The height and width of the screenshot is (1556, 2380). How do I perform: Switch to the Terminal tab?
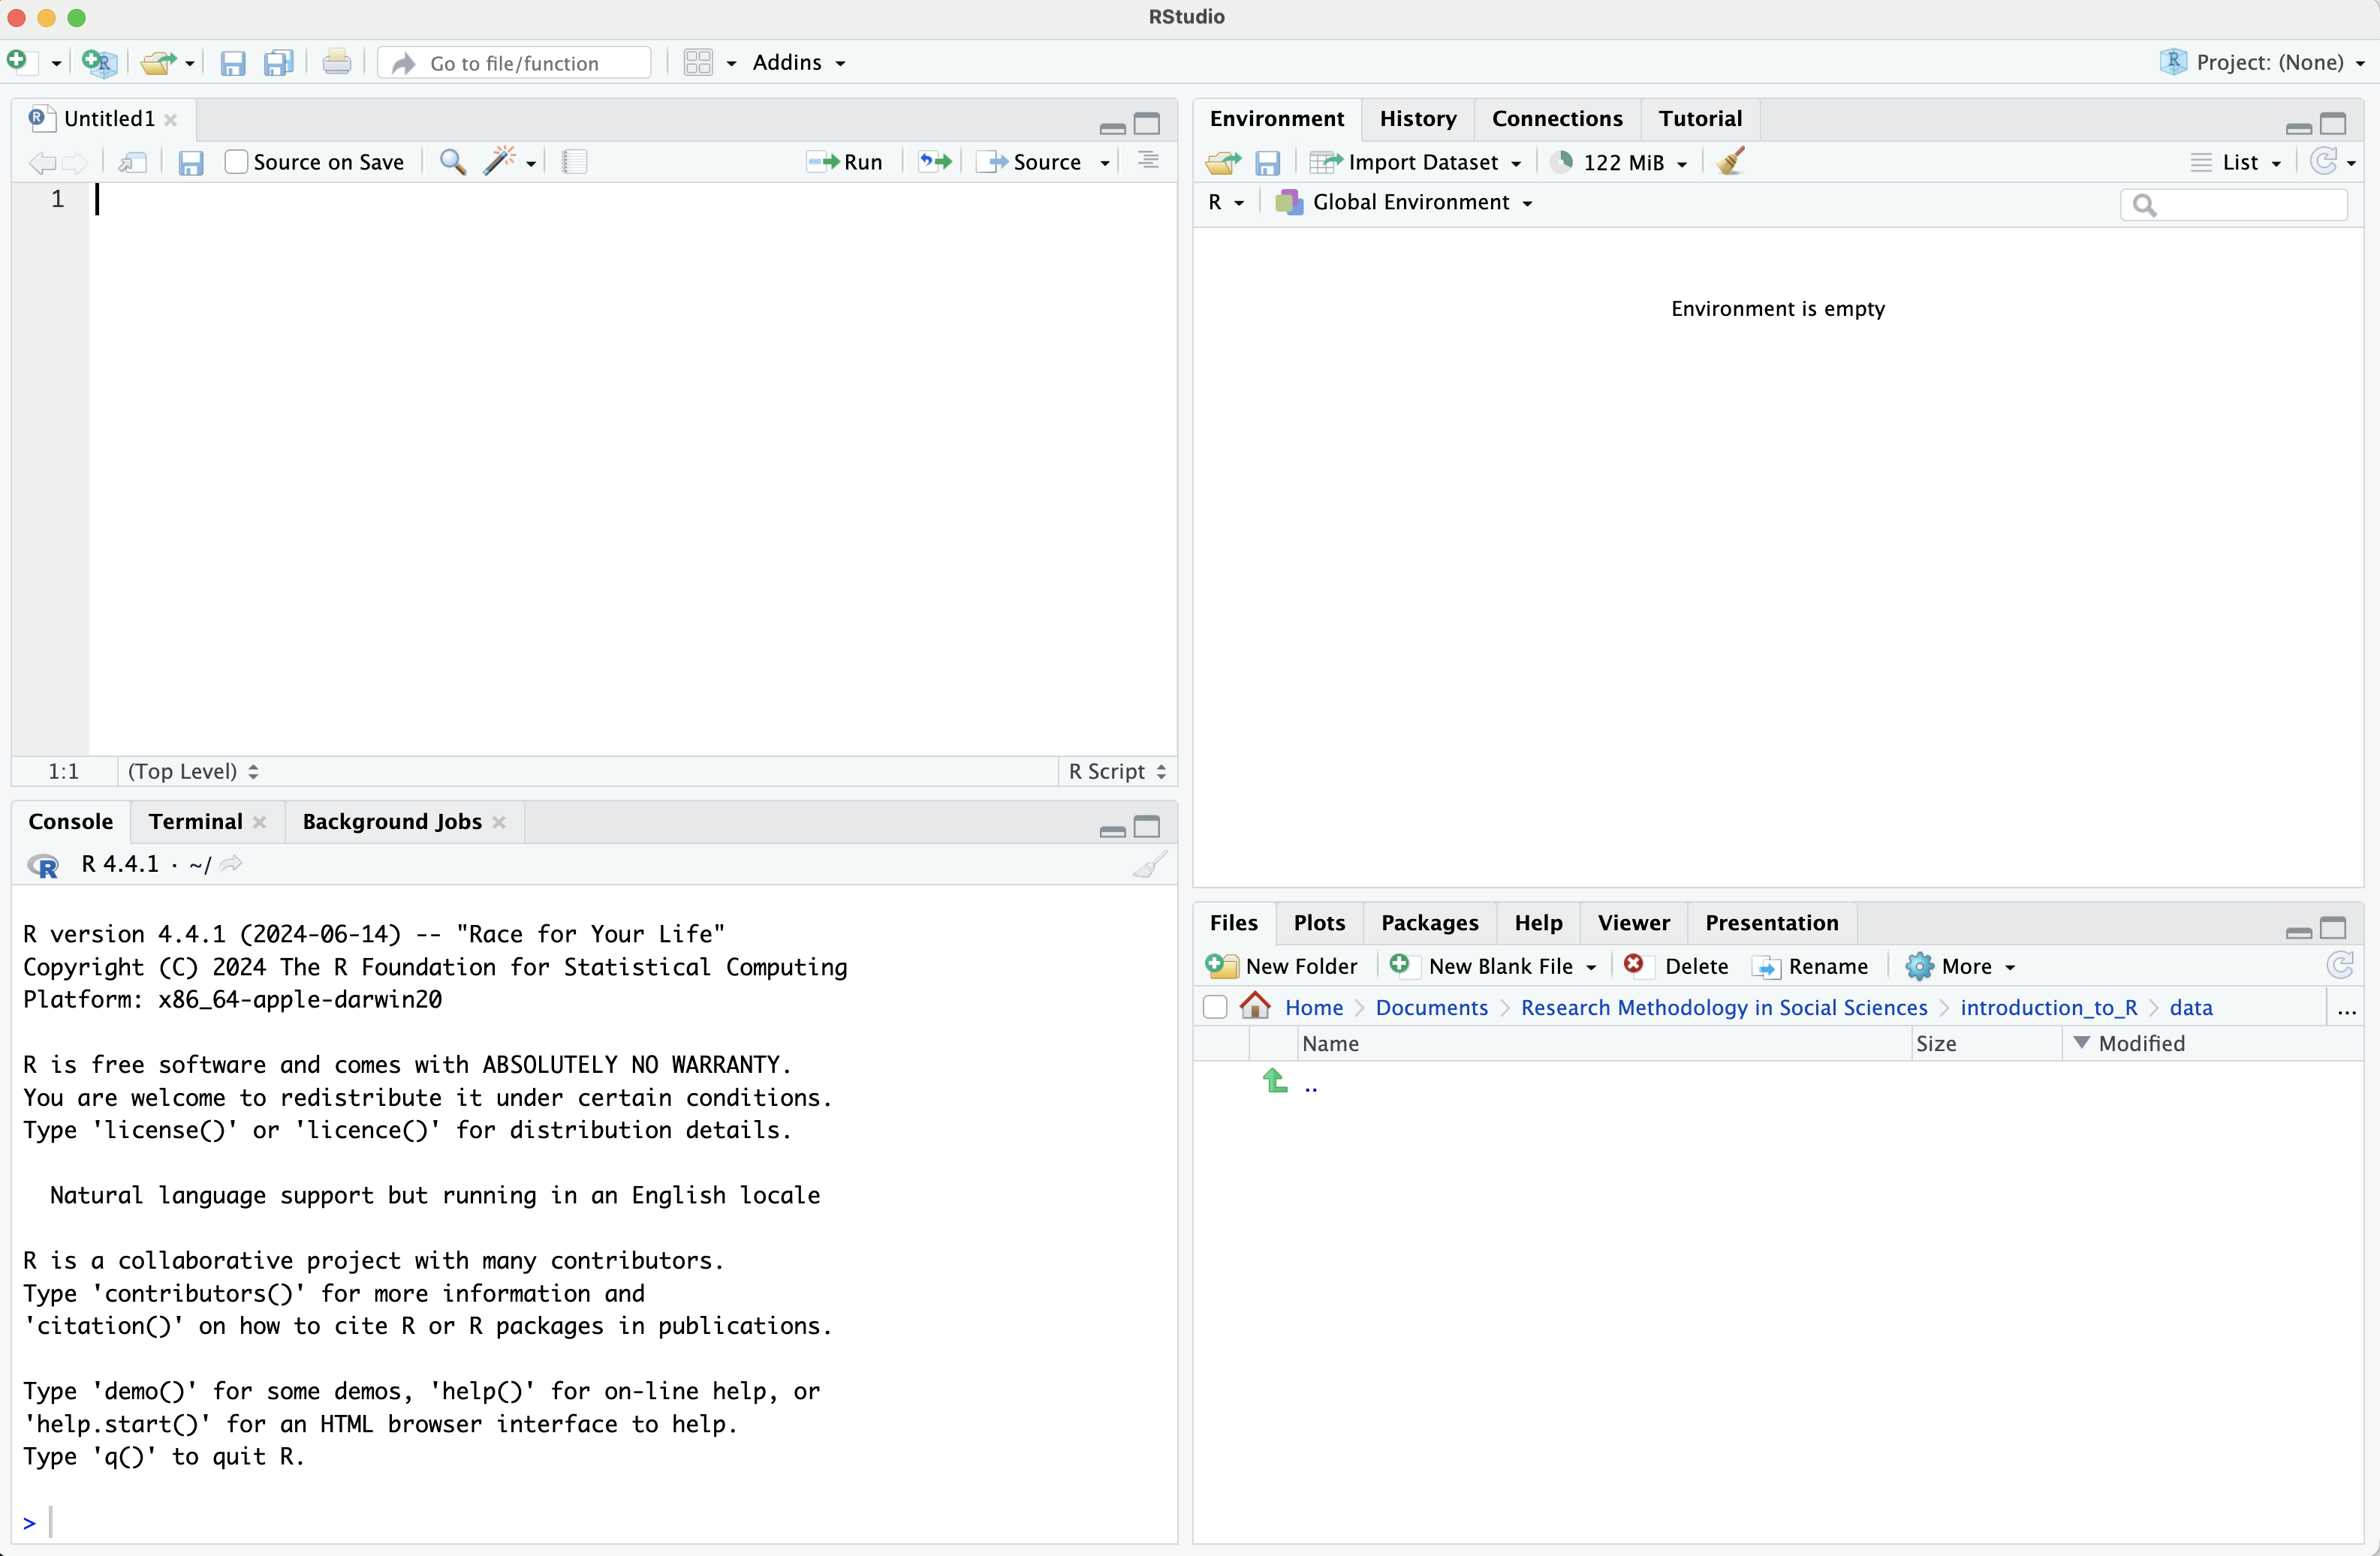pyautogui.click(x=196, y=822)
